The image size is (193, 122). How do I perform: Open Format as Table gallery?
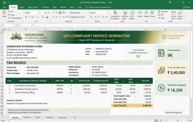pyautogui.click(x=124, y=15)
